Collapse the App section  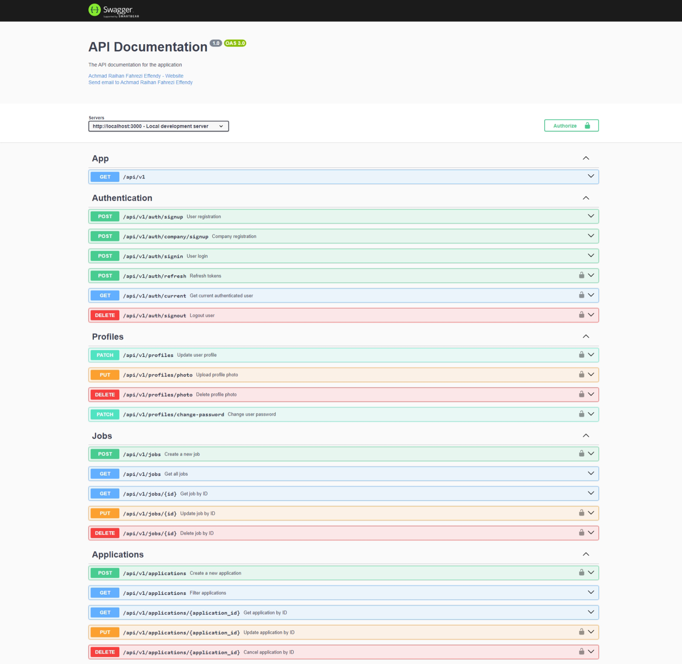[586, 158]
